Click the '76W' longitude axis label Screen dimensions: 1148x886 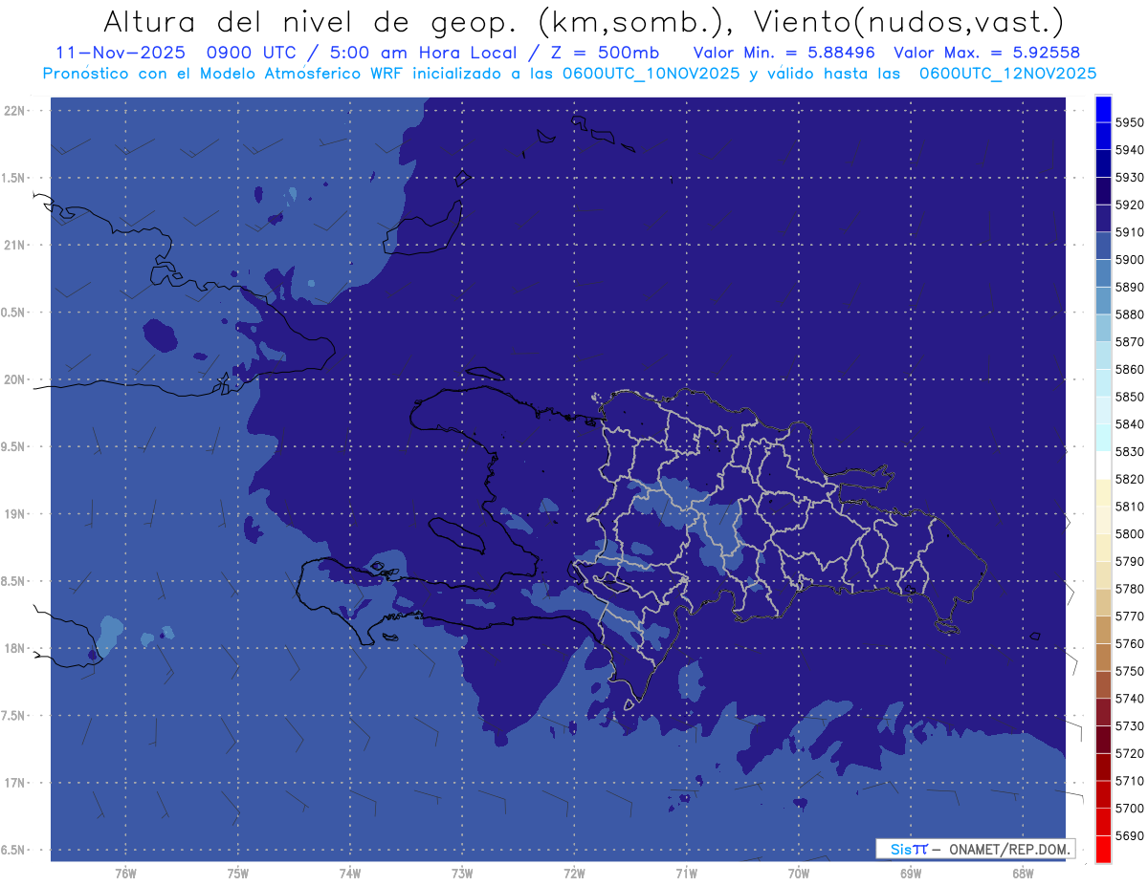click(125, 873)
